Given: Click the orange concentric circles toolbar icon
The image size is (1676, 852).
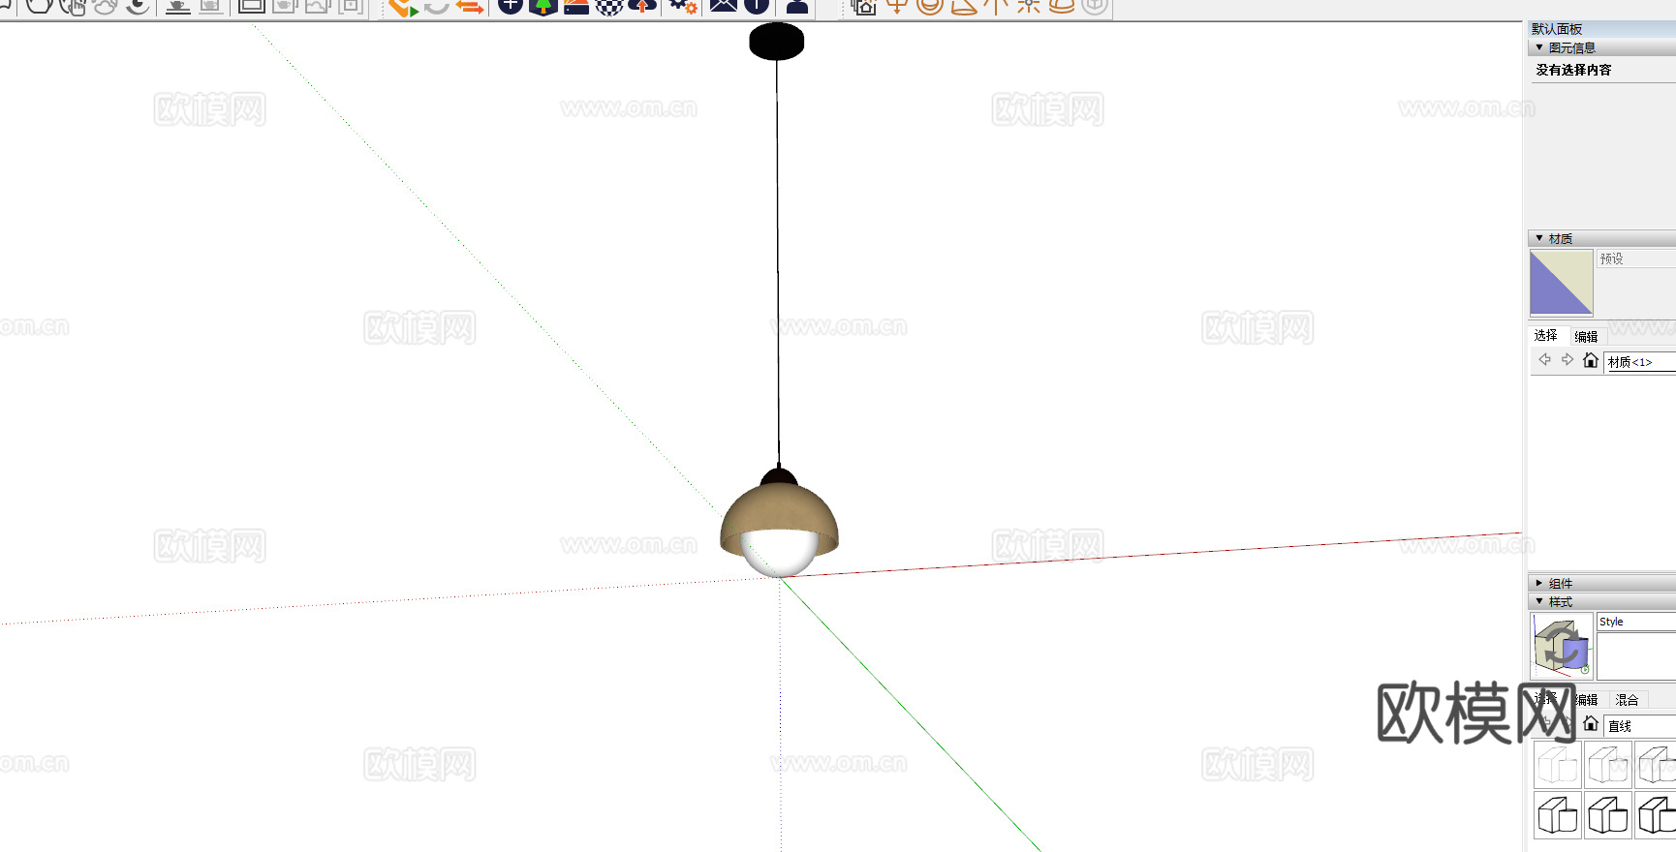Looking at the screenshot, I should [x=930, y=7].
